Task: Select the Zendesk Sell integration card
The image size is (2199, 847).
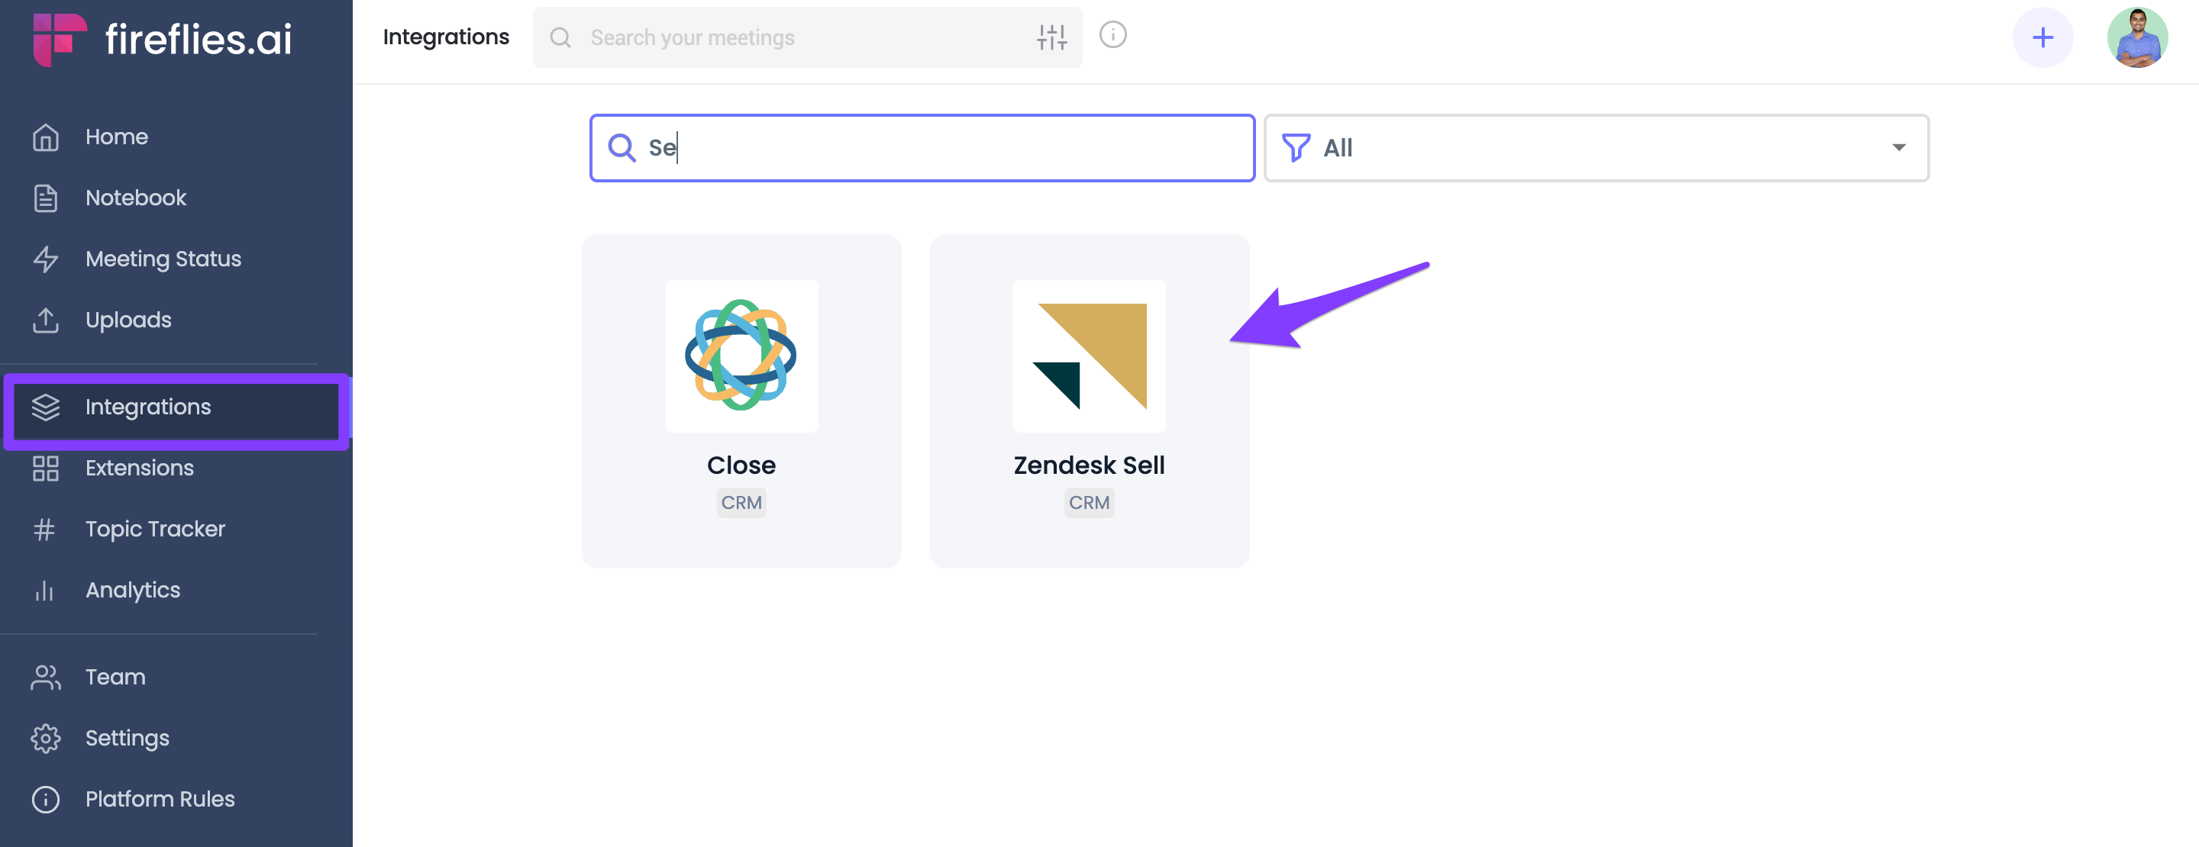Action: (1090, 401)
